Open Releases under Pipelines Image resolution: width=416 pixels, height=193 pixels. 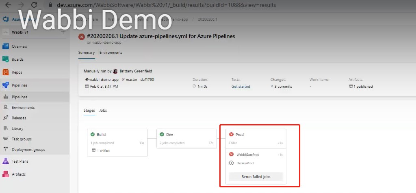[x=19, y=118]
